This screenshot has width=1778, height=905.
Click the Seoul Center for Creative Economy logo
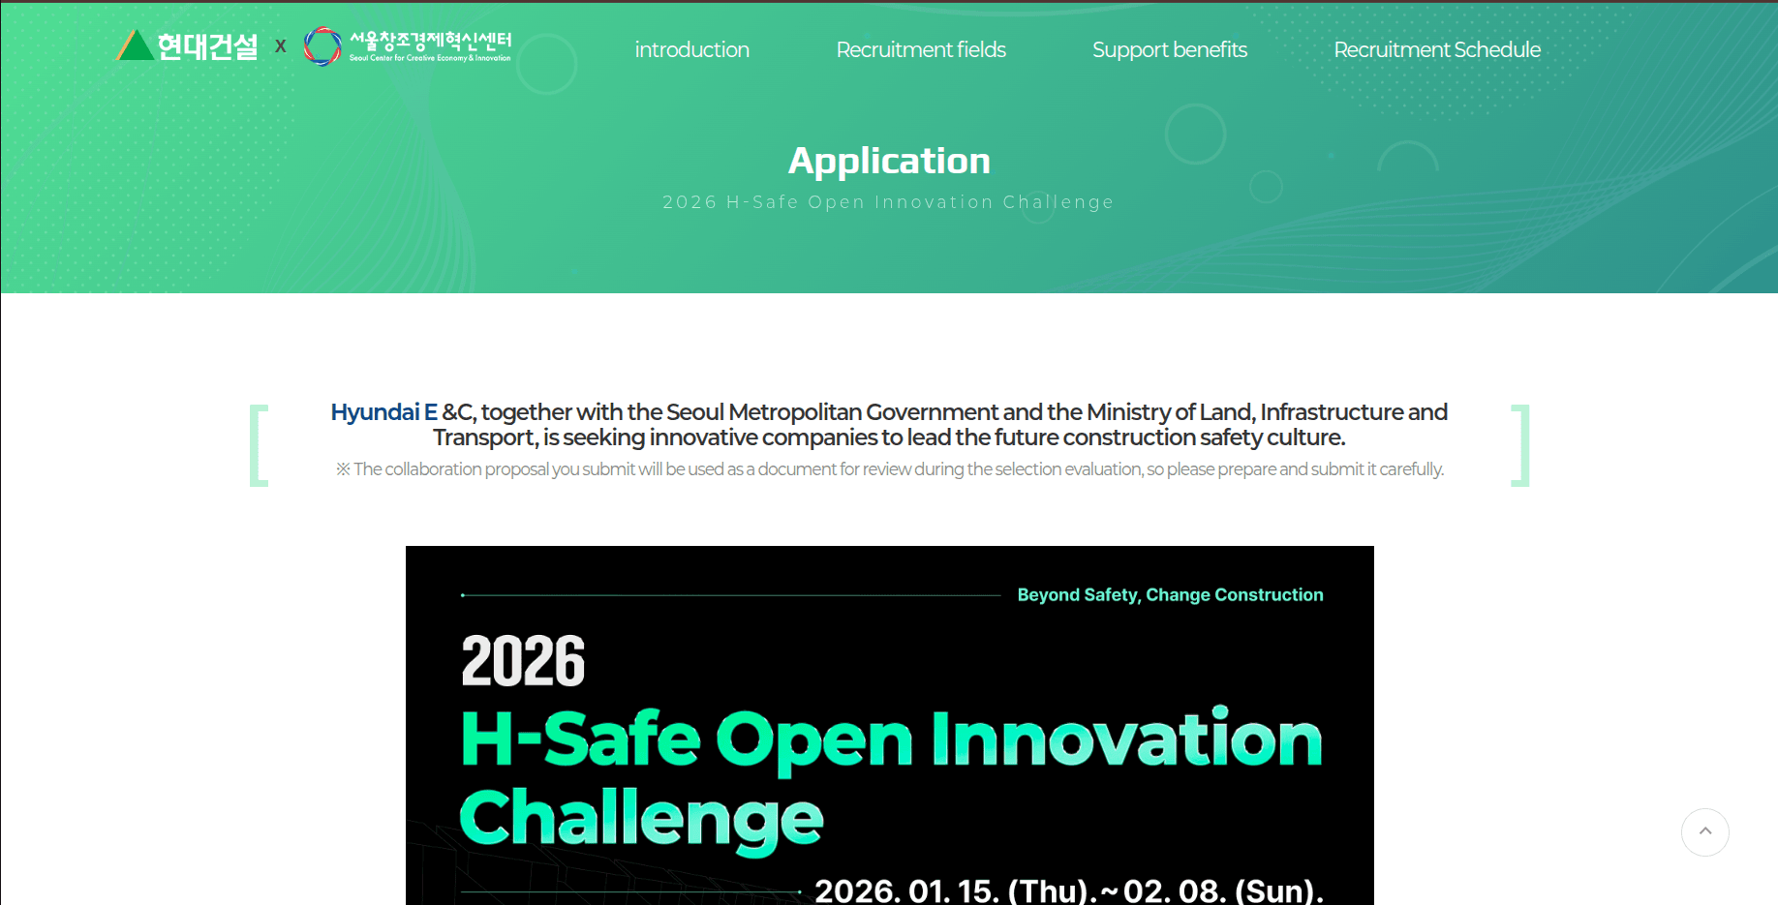click(407, 46)
